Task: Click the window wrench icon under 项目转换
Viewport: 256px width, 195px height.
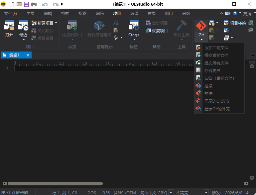Action: (226, 31)
